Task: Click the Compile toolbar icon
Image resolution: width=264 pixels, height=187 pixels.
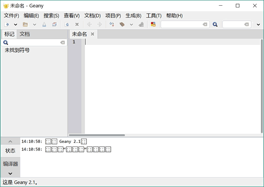Action: click(x=111, y=25)
